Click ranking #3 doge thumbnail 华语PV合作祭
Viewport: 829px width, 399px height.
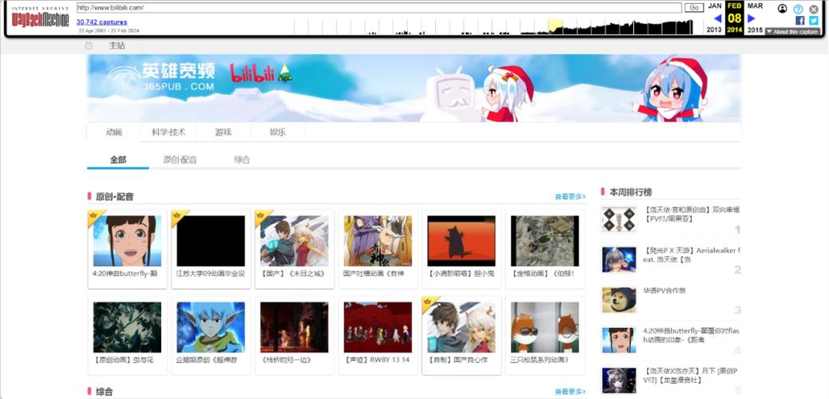pos(619,300)
